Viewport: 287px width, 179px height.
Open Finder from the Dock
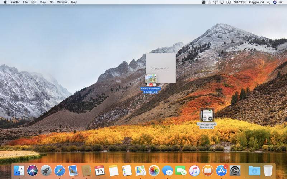[x=19, y=170]
